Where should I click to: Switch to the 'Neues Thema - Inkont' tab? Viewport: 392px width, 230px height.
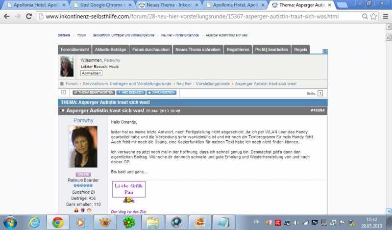167,5
